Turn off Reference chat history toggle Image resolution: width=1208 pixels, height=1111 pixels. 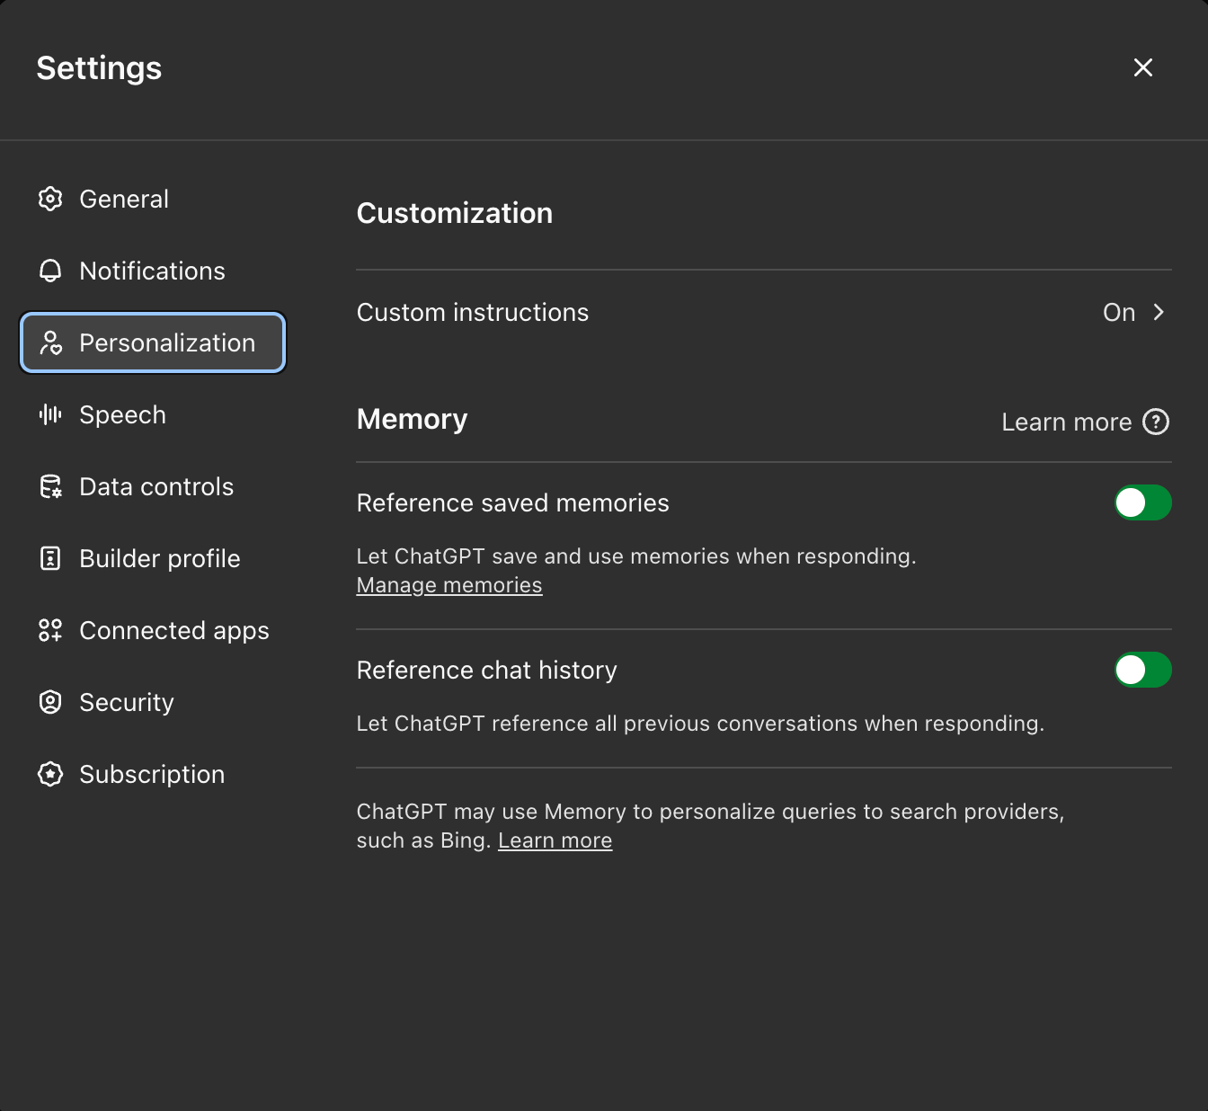pyautogui.click(x=1142, y=670)
